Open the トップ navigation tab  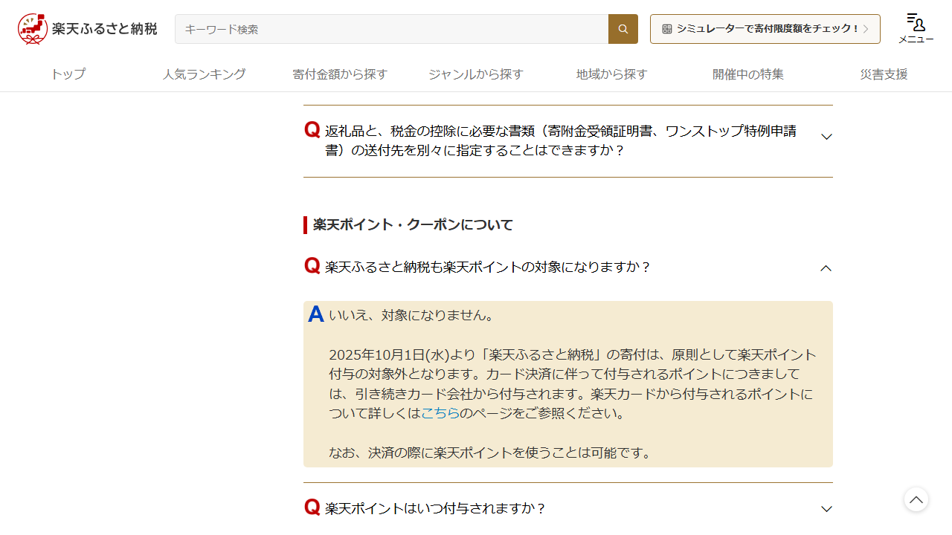[68, 74]
